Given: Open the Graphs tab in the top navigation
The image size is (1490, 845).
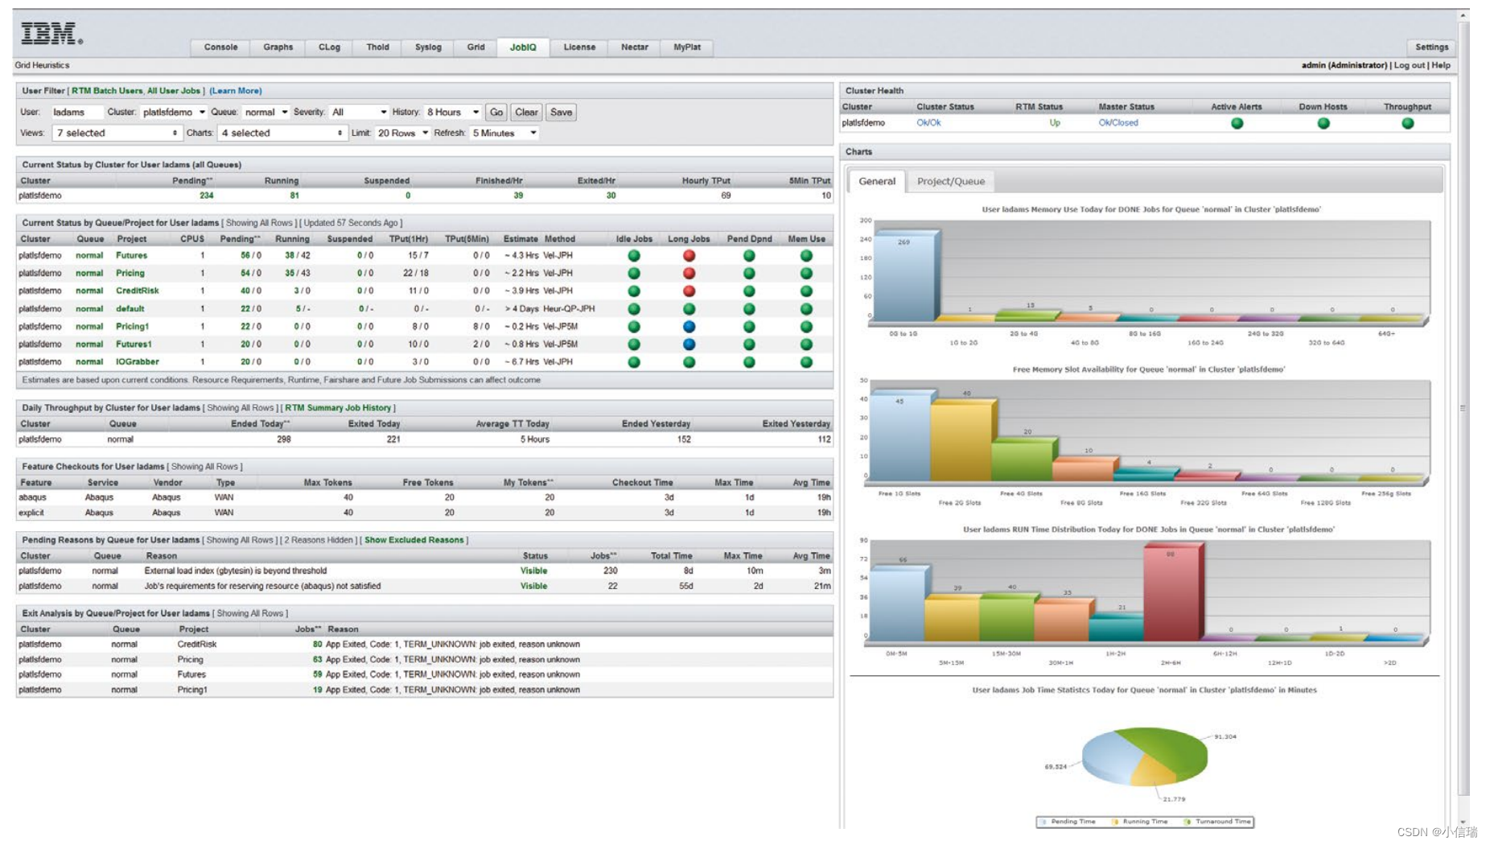Looking at the screenshot, I should click(277, 47).
